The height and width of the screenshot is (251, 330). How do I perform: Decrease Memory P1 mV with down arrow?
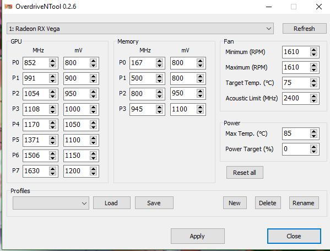pos(200,81)
